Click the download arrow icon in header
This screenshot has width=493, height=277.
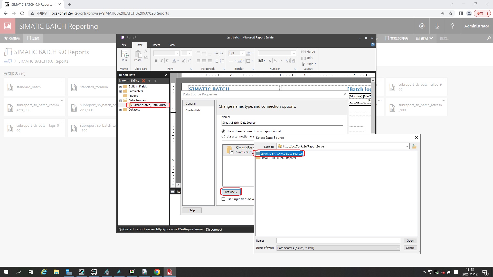tap(437, 26)
